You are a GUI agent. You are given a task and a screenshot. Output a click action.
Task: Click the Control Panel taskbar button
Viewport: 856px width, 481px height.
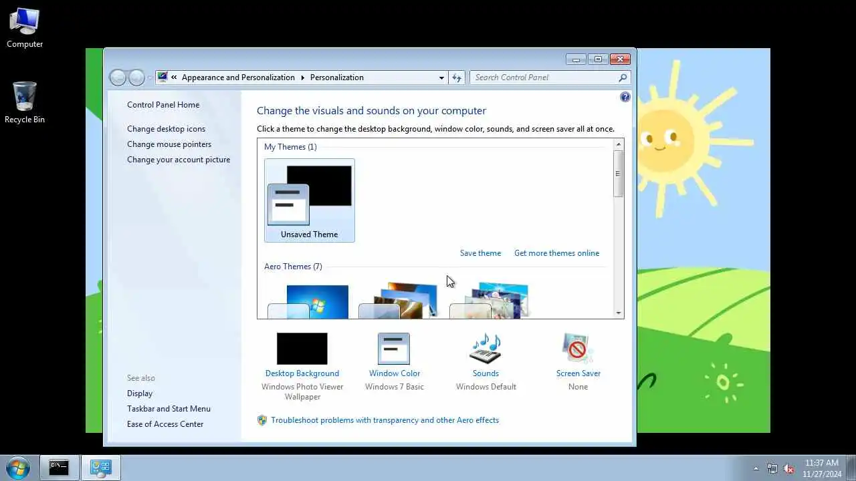101,468
